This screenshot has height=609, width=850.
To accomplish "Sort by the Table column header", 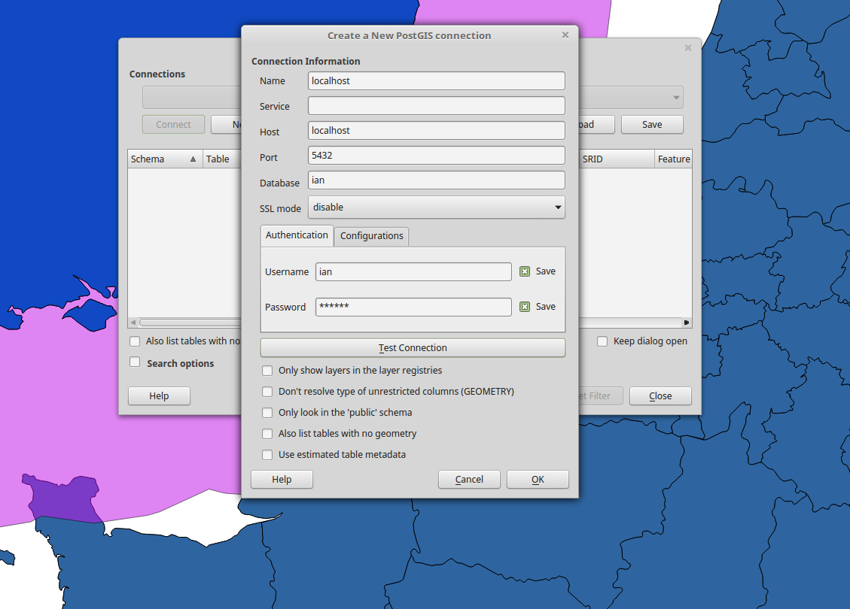I will [x=221, y=159].
